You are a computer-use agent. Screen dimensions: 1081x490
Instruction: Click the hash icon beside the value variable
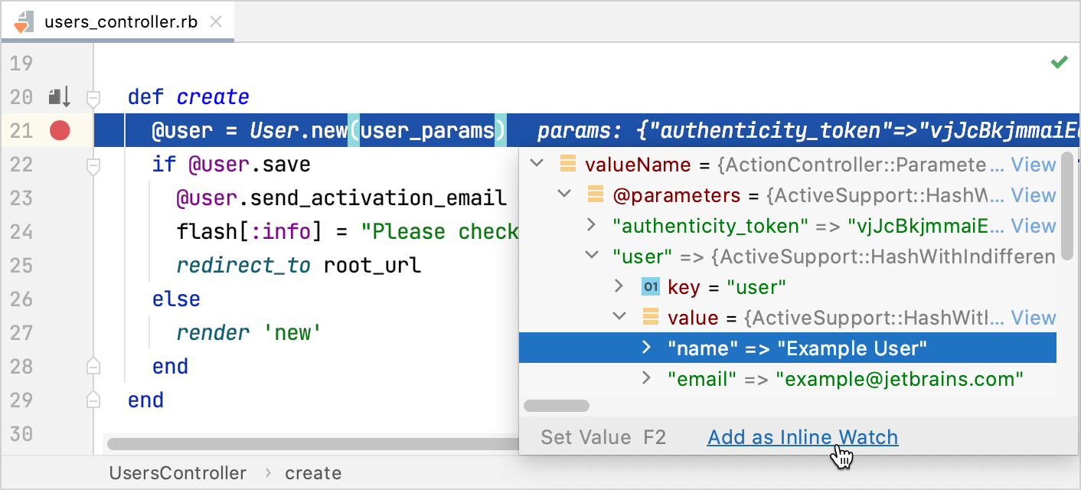pos(651,317)
